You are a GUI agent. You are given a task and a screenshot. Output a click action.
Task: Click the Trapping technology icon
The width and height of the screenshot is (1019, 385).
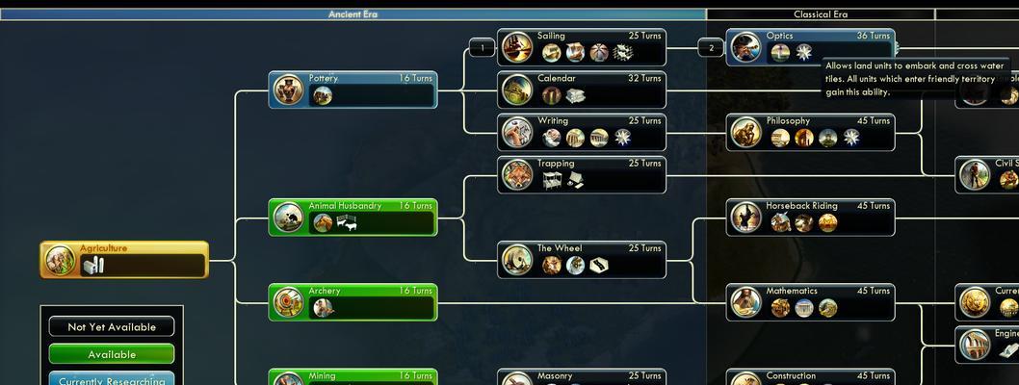click(x=517, y=174)
